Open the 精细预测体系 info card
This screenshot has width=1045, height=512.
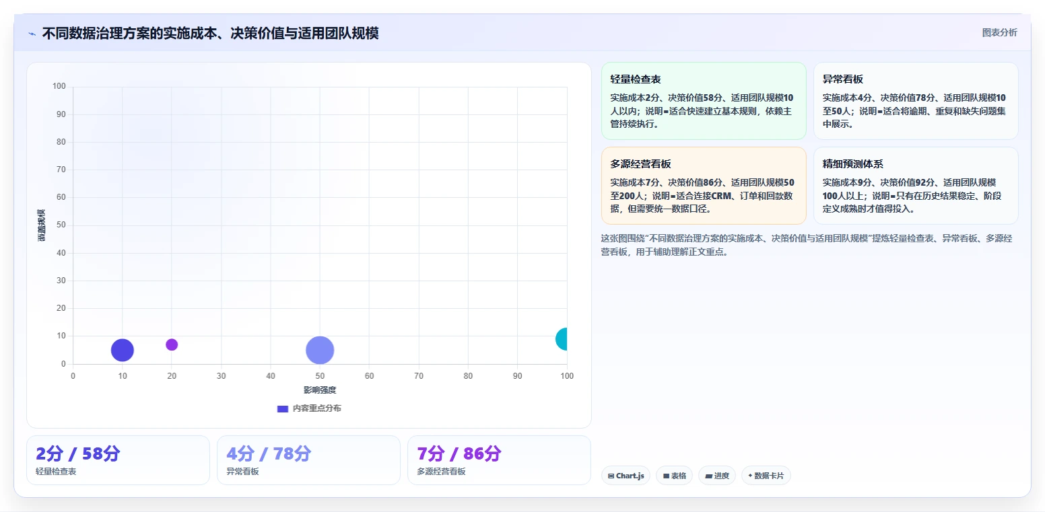click(916, 186)
